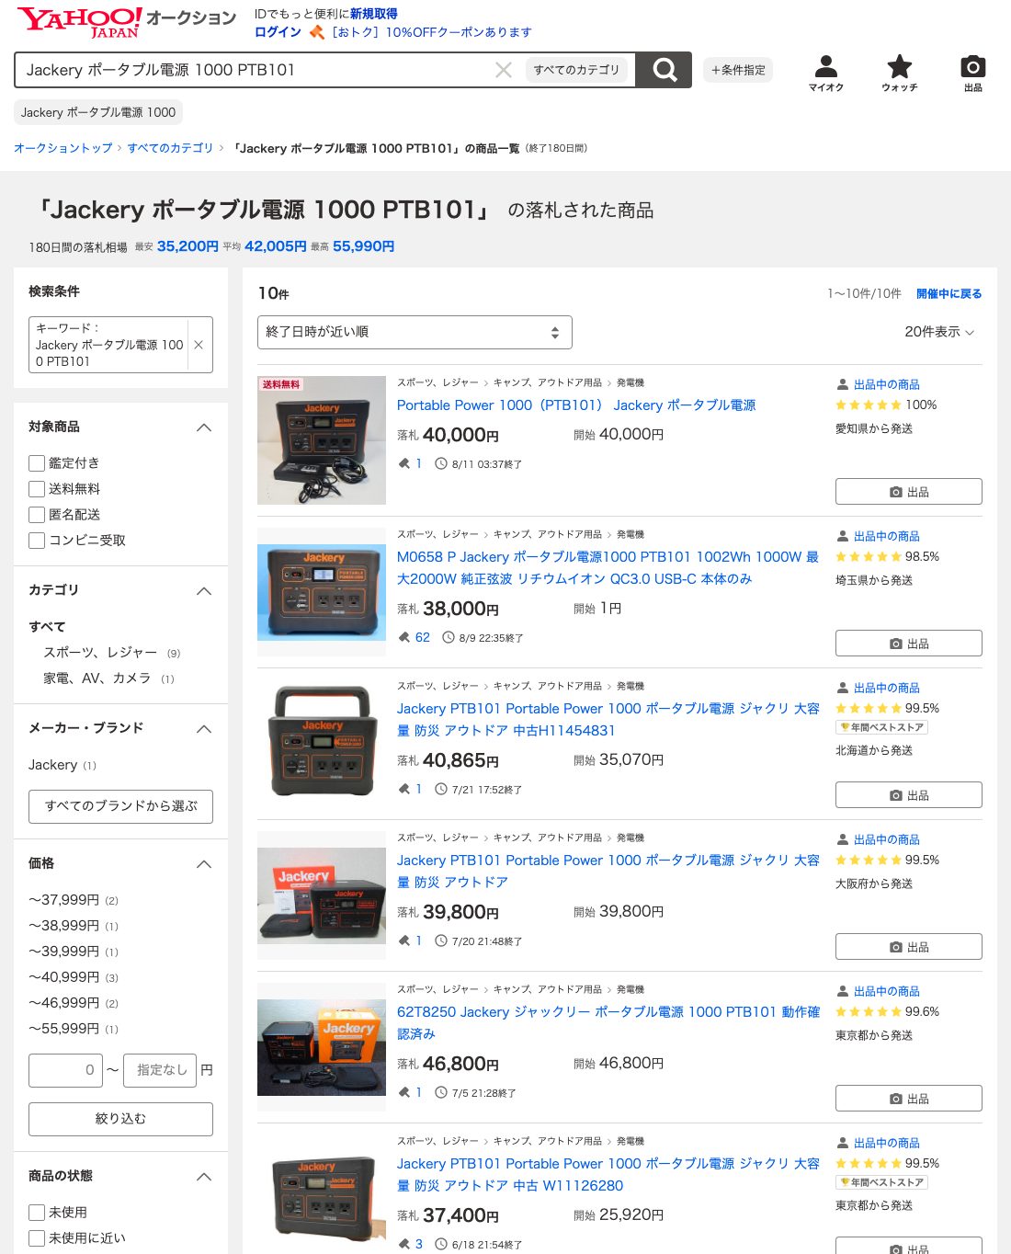This screenshot has height=1254, width=1011.
Task: Collapse the カテゴリ section
Action: 204,590
